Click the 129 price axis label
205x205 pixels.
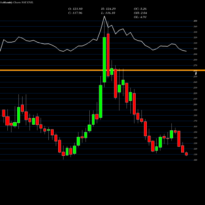(195, 149)
